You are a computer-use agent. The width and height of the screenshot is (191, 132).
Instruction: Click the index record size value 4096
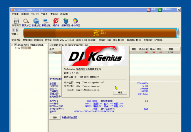[146, 109]
